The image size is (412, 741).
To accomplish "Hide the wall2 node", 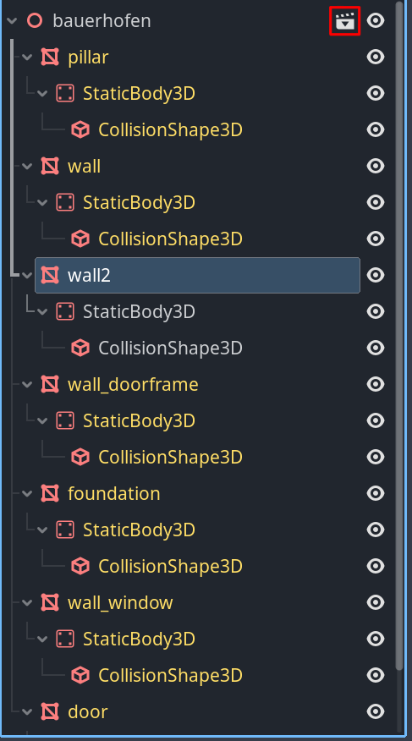I will pyautogui.click(x=376, y=275).
